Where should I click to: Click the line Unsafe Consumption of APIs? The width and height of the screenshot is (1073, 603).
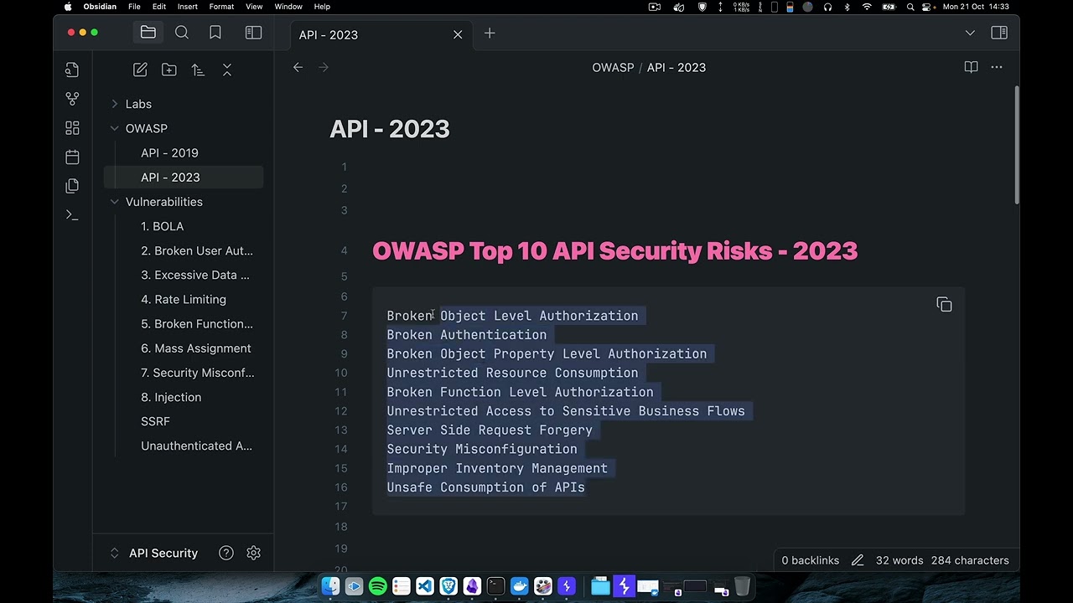pos(485,487)
